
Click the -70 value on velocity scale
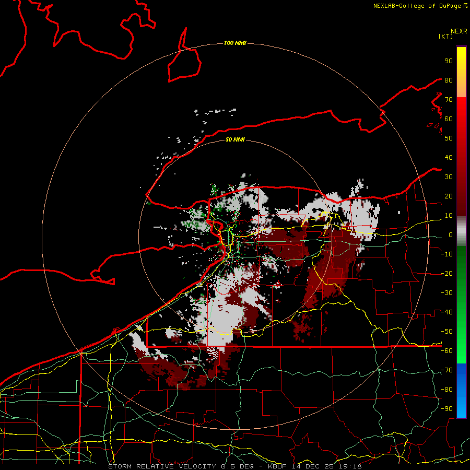(x=446, y=370)
